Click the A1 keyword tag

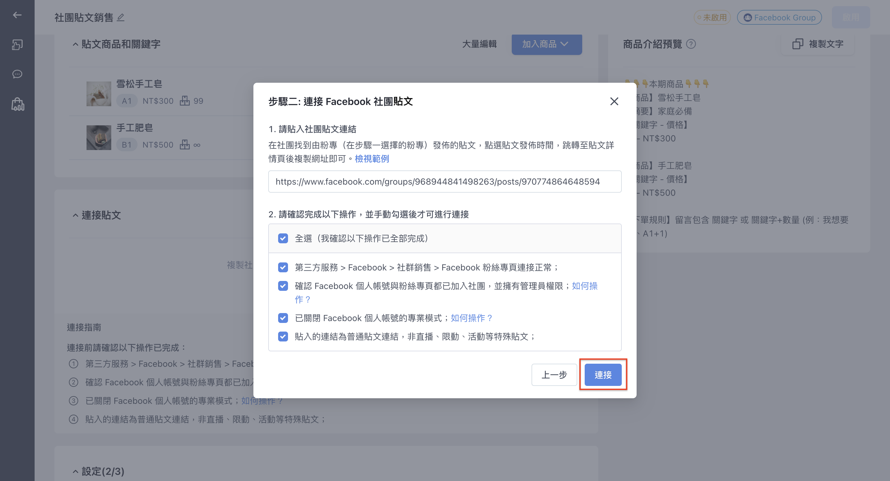coord(126,101)
